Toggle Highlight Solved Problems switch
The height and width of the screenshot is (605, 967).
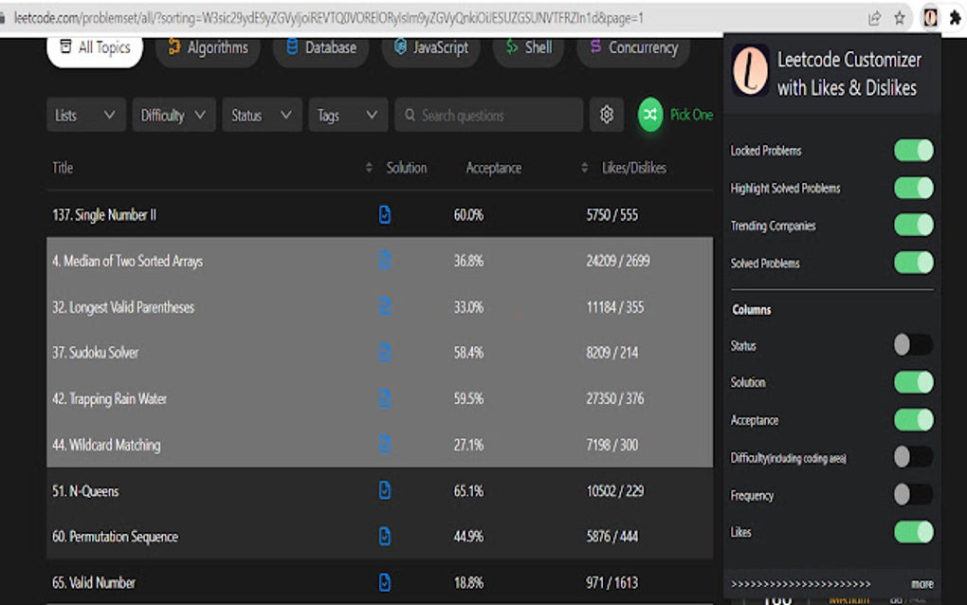pyautogui.click(x=914, y=188)
